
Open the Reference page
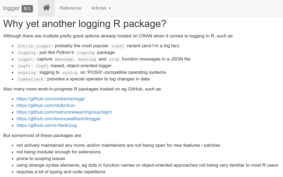71,8
